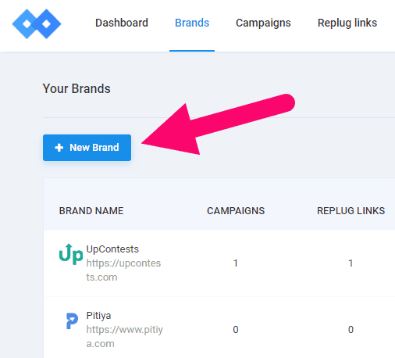The width and height of the screenshot is (395, 358).
Task: Click the plus icon on New Brand
Action: tap(59, 148)
